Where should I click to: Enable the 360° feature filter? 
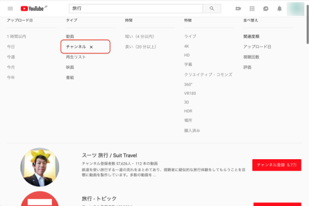click(188, 84)
